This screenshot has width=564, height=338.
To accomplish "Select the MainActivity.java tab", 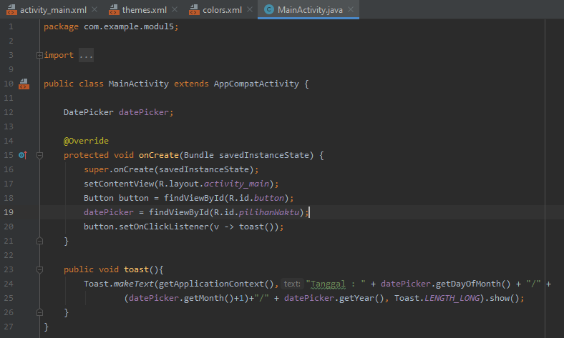I will pos(310,10).
